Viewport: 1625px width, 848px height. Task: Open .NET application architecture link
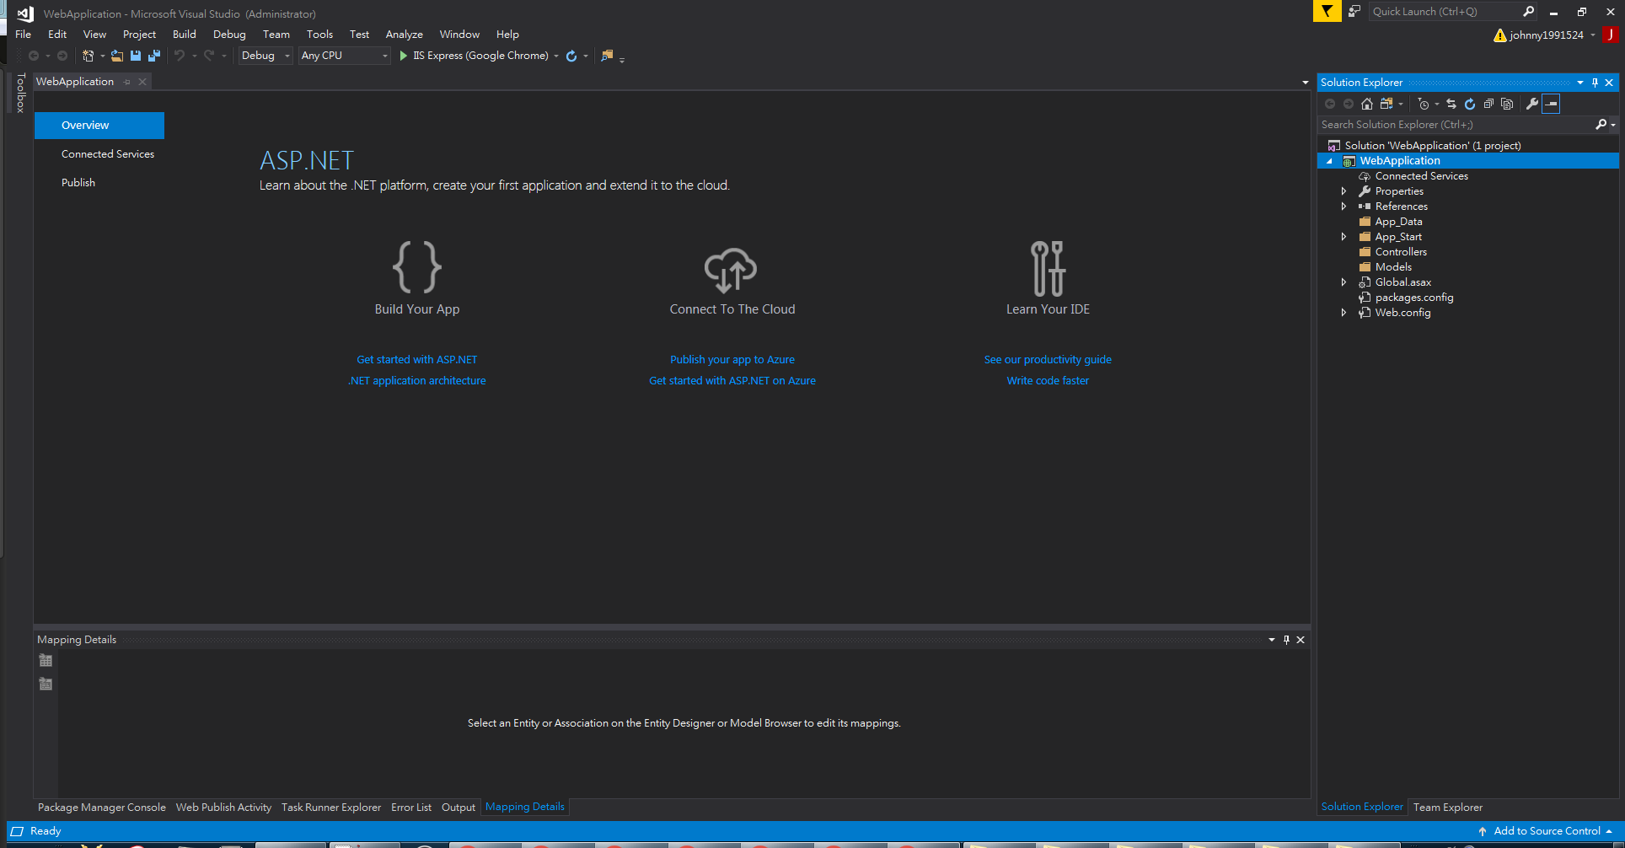tap(417, 381)
